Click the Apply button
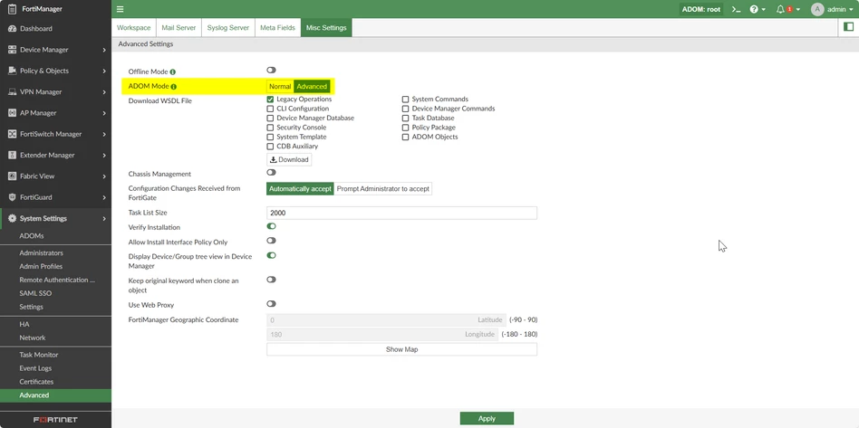 pyautogui.click(x=487, y=419)
